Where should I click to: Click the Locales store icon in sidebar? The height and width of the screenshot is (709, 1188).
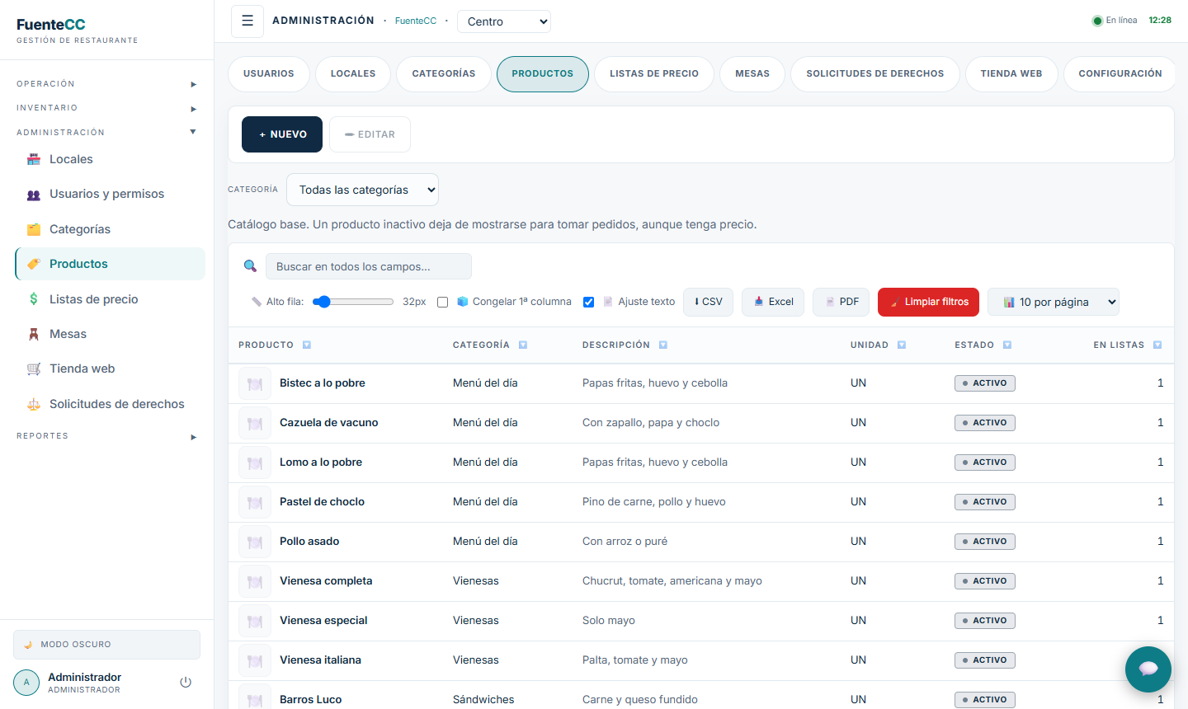[34, 159]
